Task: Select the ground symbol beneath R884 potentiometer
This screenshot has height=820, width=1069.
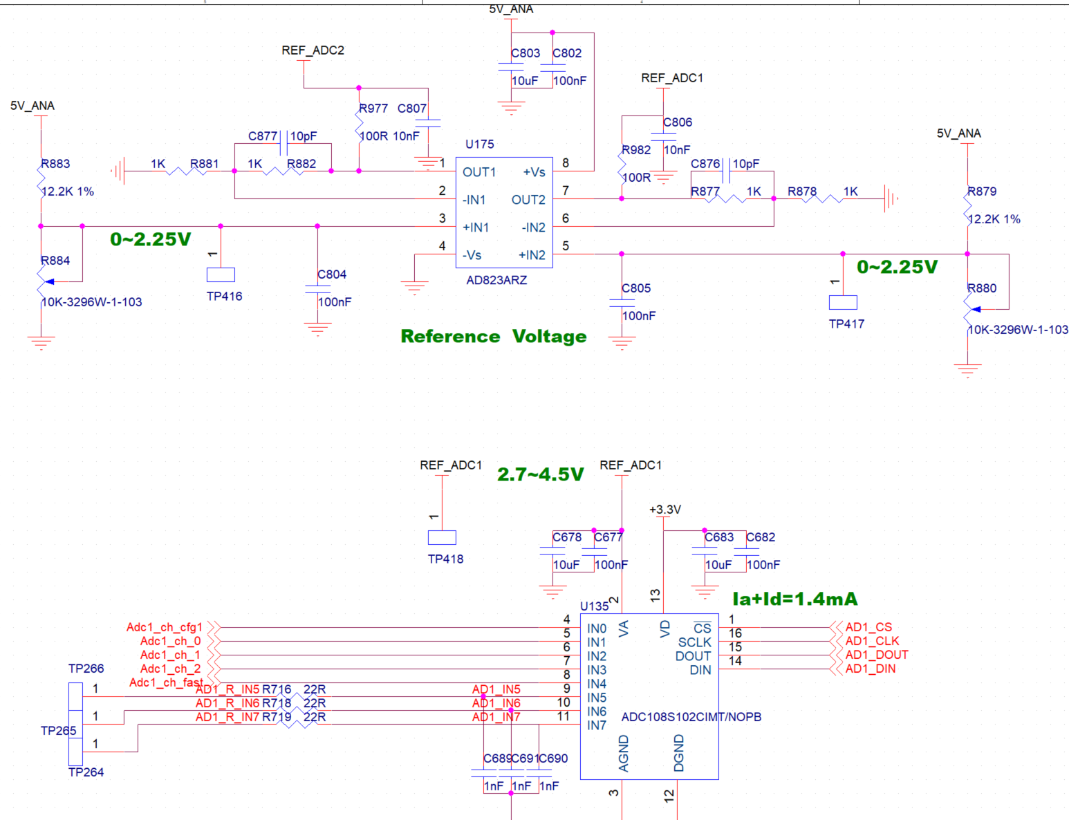Action: 41,343
